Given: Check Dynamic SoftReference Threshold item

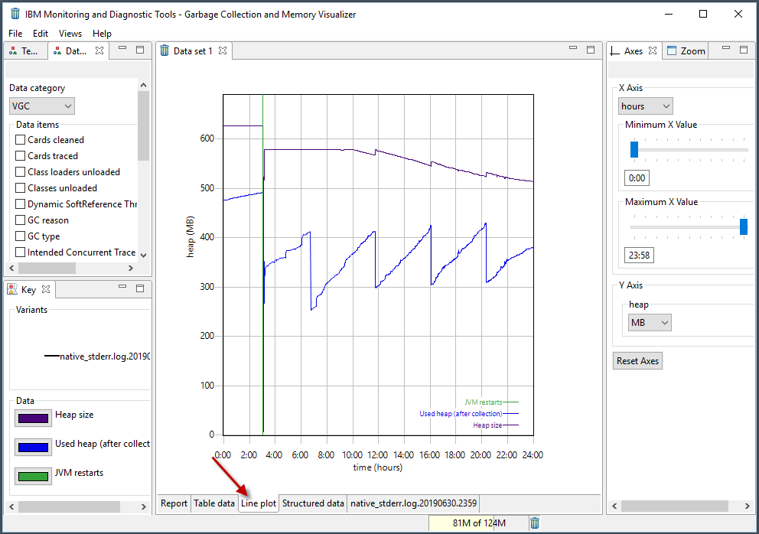Looking at the screenshot, I should point(21,204).
